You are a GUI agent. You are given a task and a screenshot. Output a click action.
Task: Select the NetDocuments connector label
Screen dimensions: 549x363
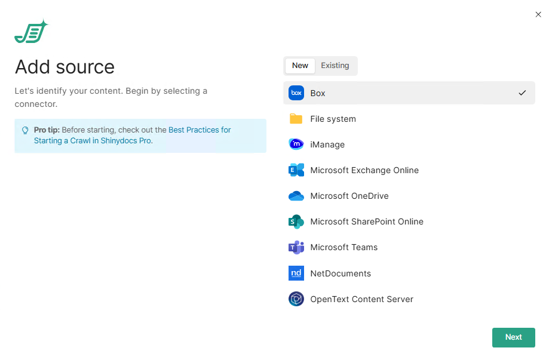pos(341,273)
